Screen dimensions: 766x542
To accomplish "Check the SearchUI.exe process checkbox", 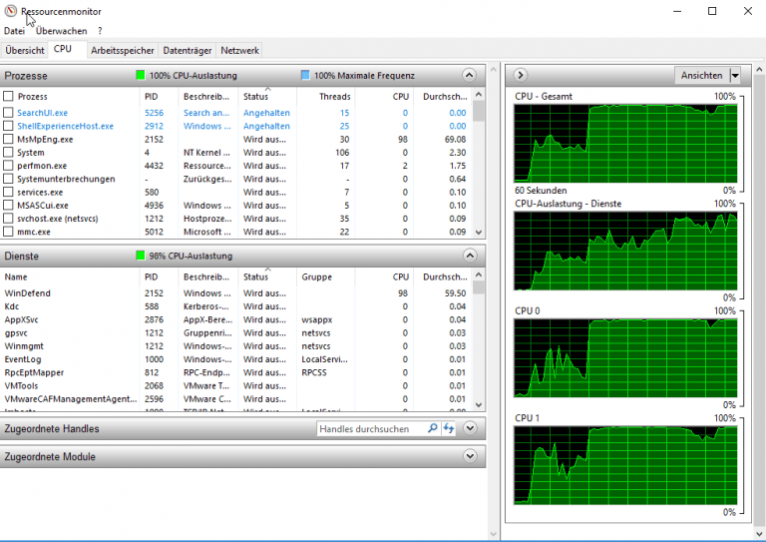I will pos(8,113).
